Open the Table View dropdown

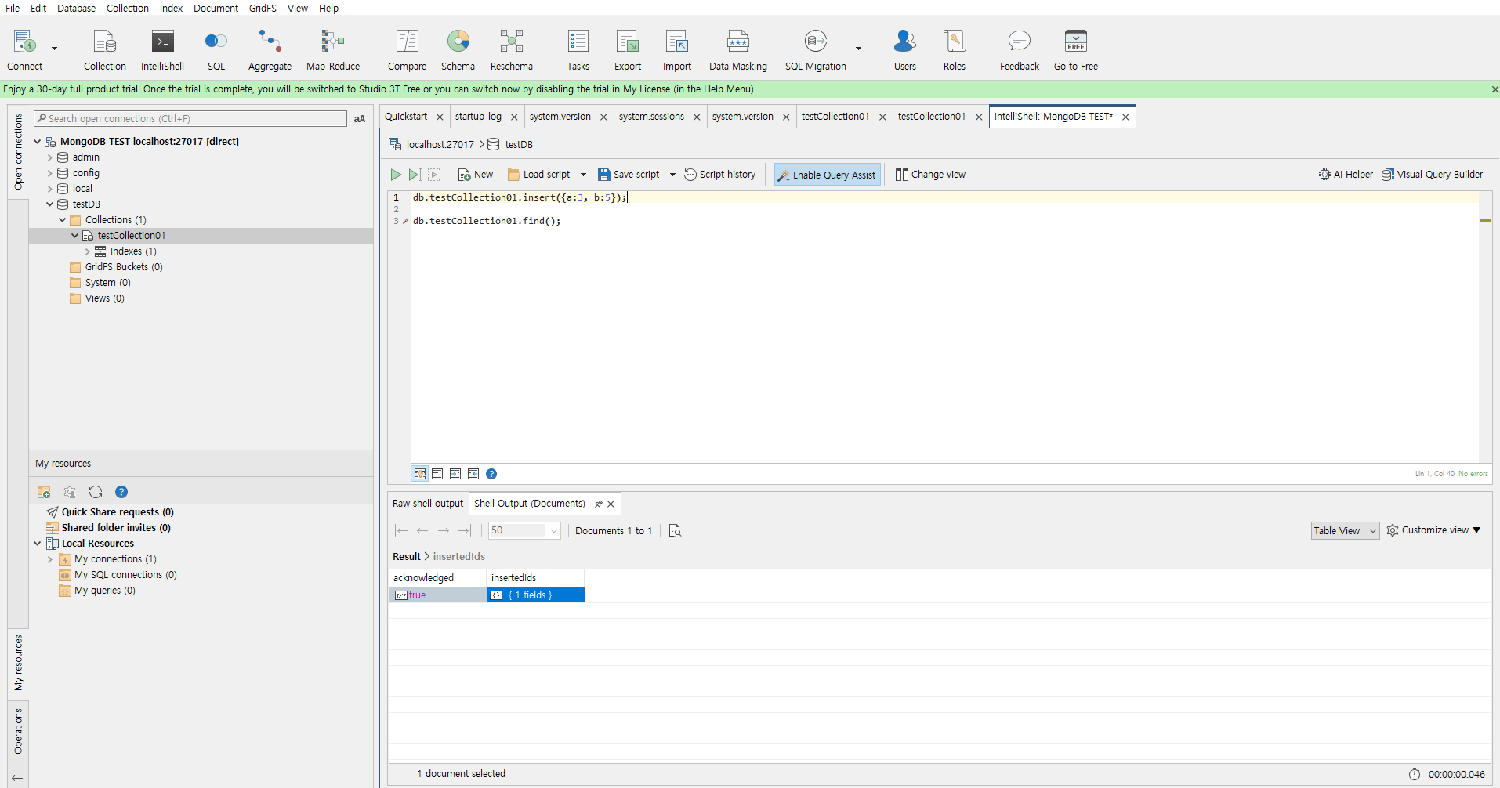[x=1345, y=530]
